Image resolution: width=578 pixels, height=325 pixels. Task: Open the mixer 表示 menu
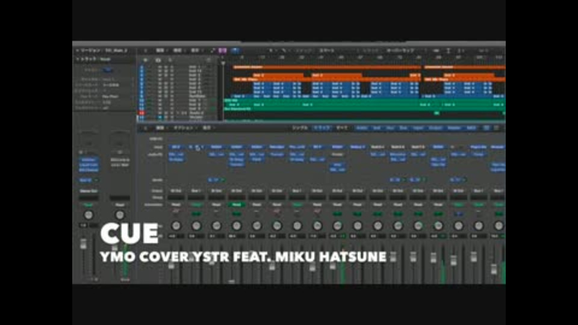[207, 128]
